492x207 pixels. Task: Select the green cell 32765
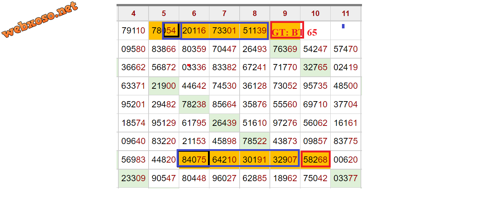[315, 68]
